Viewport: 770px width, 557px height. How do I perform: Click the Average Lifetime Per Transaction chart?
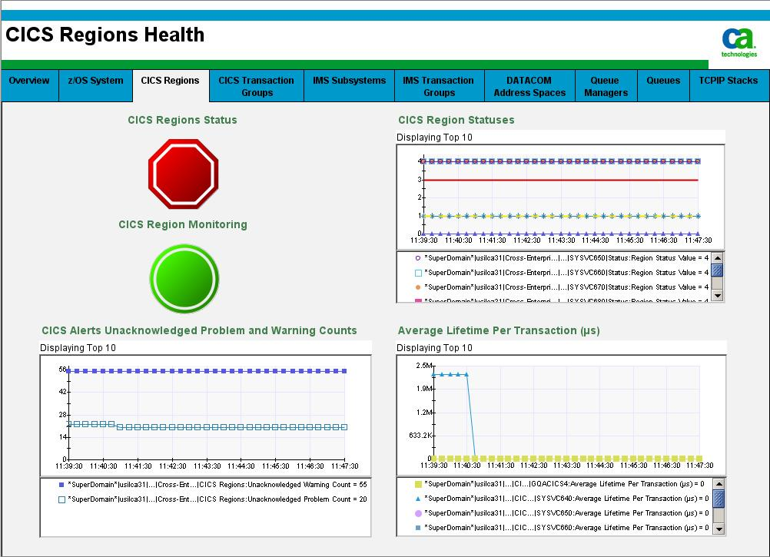pyautogui.click(x=561, y=415)
